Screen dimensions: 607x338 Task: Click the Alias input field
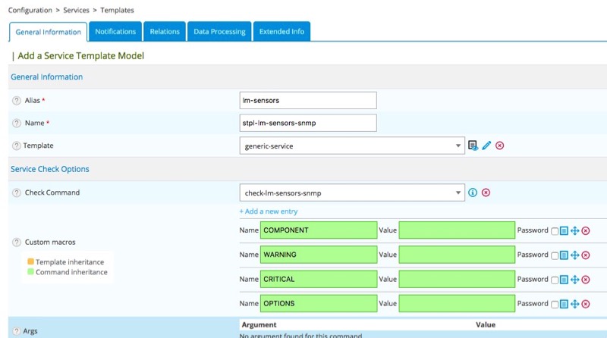pos(307,100)
